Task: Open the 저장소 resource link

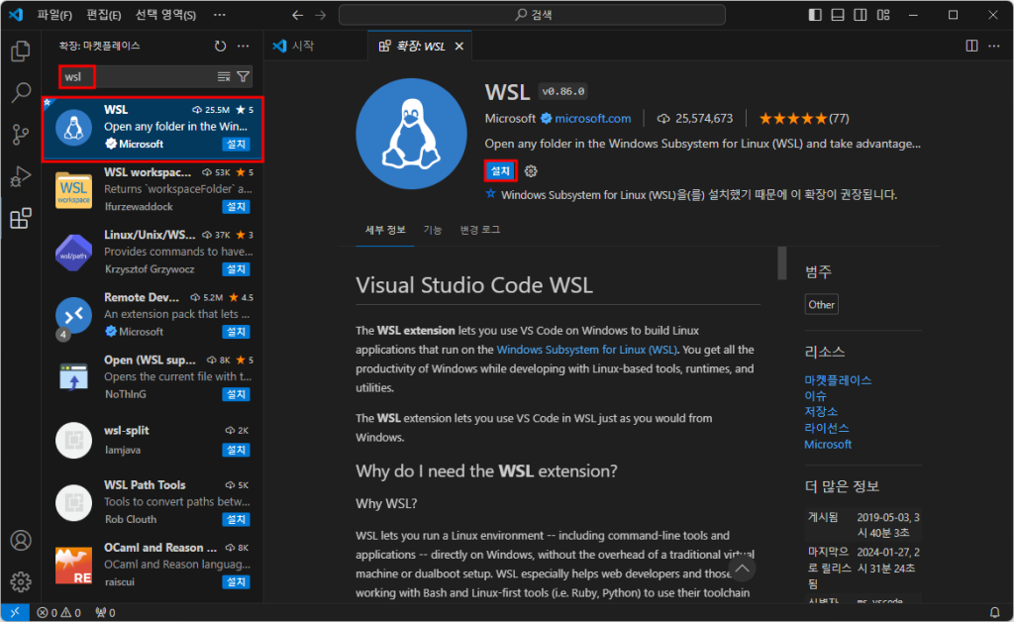Action: [821, 412]
